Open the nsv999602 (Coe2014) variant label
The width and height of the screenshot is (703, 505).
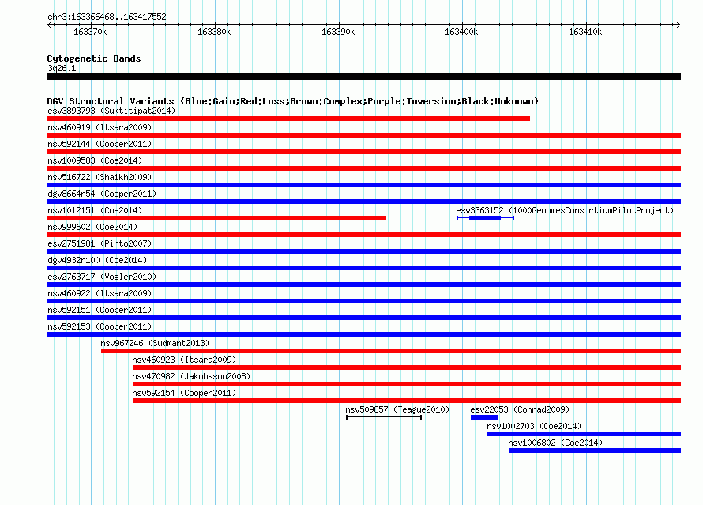tap(92, 227)
